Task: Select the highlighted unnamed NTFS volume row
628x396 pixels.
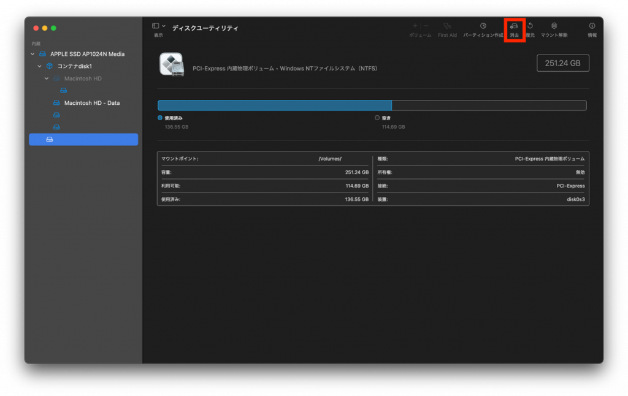Action: click(x=83, y=139)
